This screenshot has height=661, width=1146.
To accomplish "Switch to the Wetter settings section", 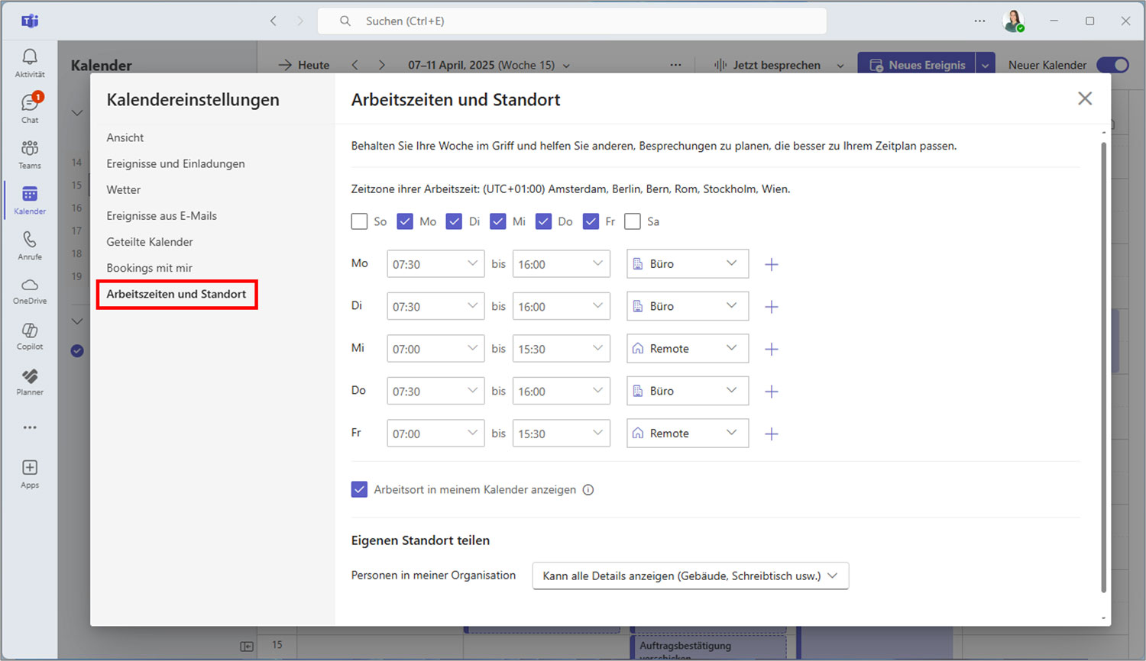I will pyautogui.click(x=123, y=189).
